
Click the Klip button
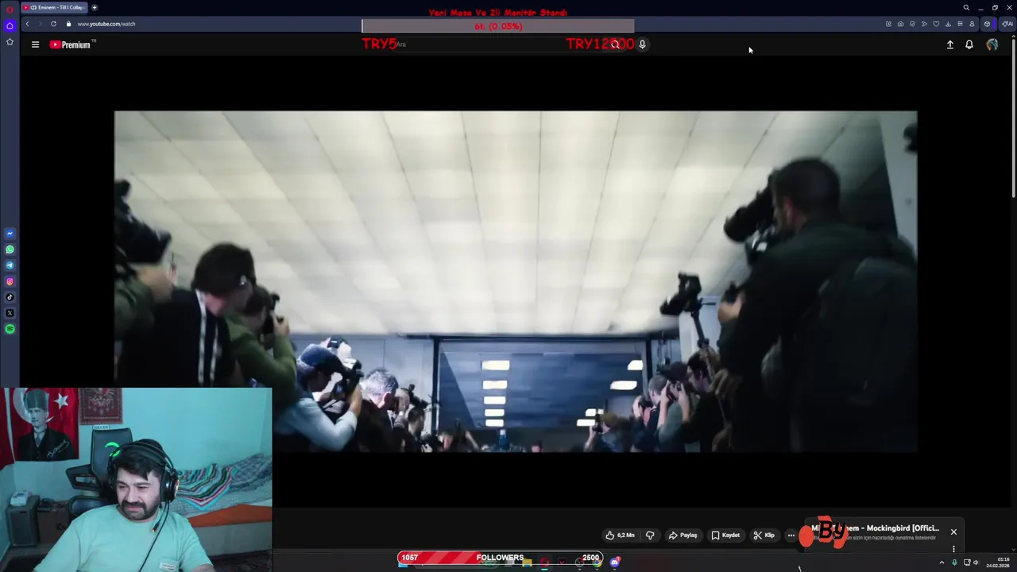tap(764, 535)
